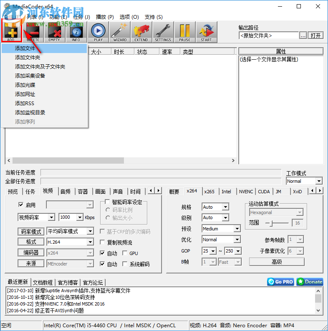Click the ADD toolbar icon

tap(11, 31)
